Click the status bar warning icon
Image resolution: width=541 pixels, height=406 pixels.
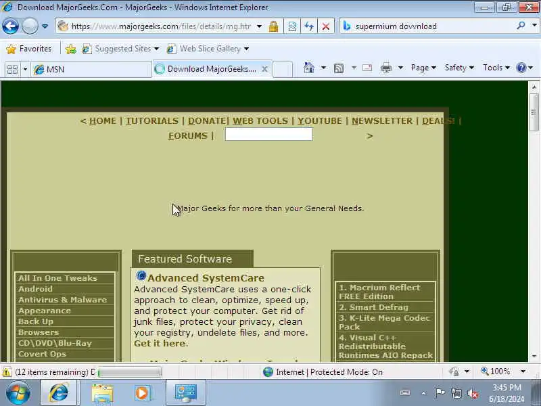pos(6,371)
